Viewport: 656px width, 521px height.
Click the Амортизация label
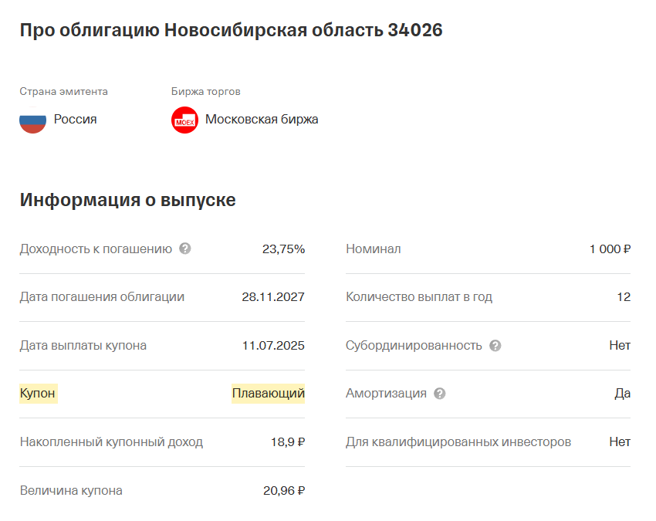click(x=386, y=394)
